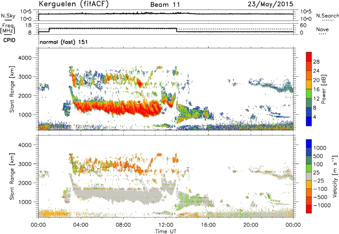Click the 'CPID' label
This screenshot has width=339, height=234.
[x=9, y=40]
